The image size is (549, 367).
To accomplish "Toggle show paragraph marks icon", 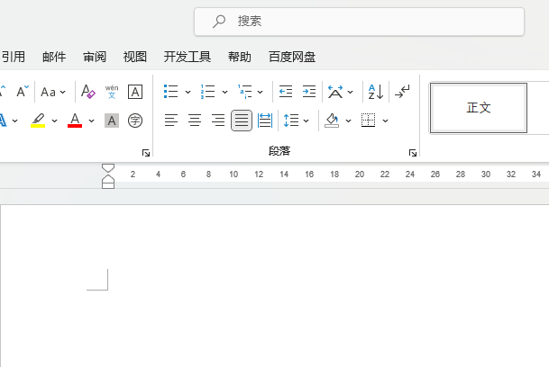I will pyautogui.click(x=402, y=92).
